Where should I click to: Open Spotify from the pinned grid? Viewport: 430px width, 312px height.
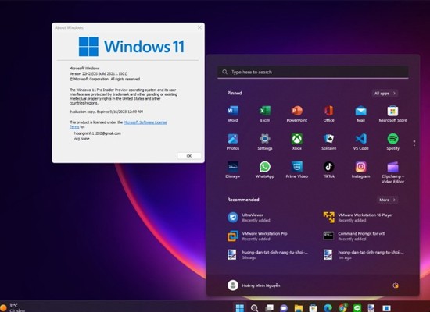click(392, 141)
